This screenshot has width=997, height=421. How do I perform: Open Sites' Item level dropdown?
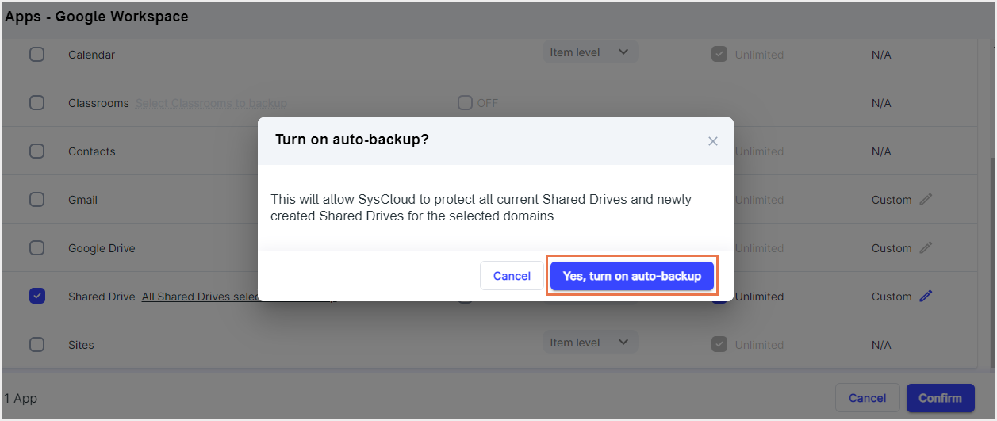(x=590, y=343)
